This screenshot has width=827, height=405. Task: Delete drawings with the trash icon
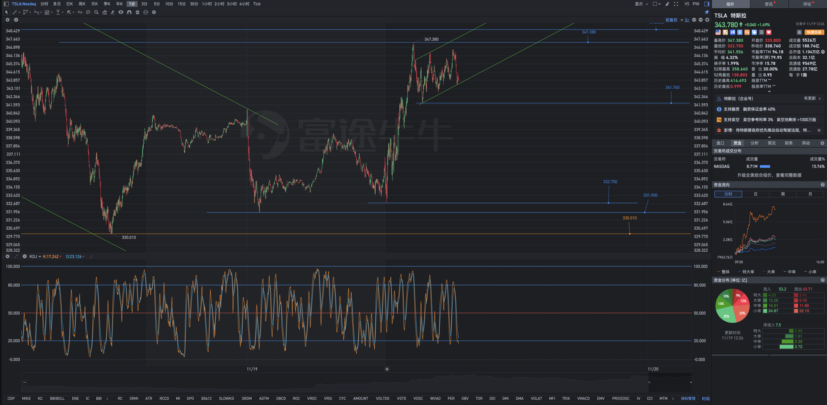click(x=138, y=12)
